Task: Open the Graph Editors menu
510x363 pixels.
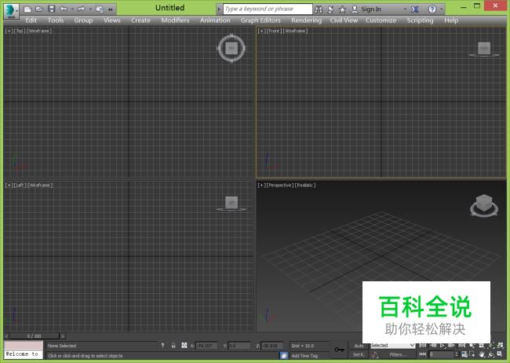Action: click(260, 20)
